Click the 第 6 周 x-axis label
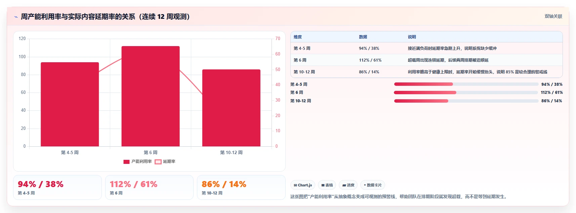Viewport: 576px width, 213px height. [151, 152]
